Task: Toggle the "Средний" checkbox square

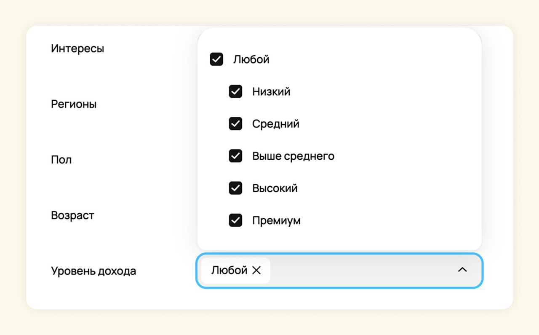Action: pos(235,124)
